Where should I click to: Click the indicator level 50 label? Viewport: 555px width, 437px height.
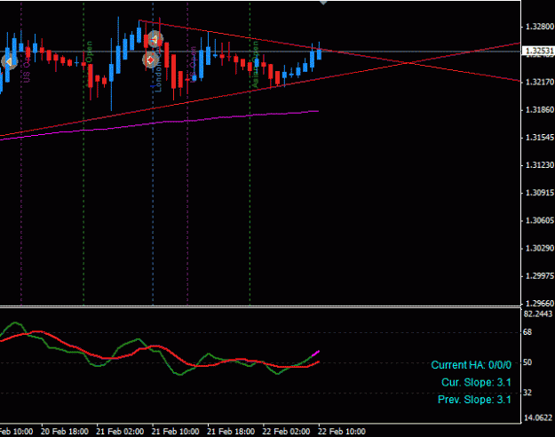[527, 362]
